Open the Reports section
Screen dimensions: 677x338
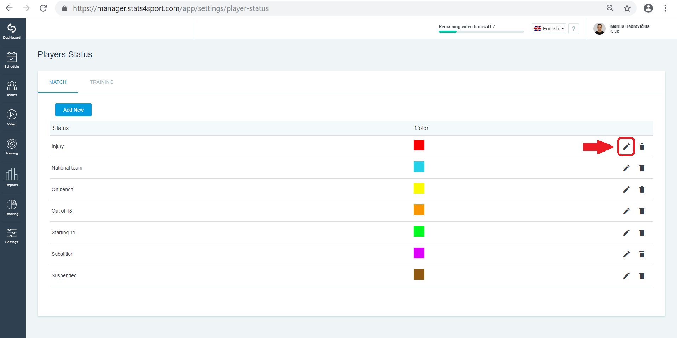point(12,177)
